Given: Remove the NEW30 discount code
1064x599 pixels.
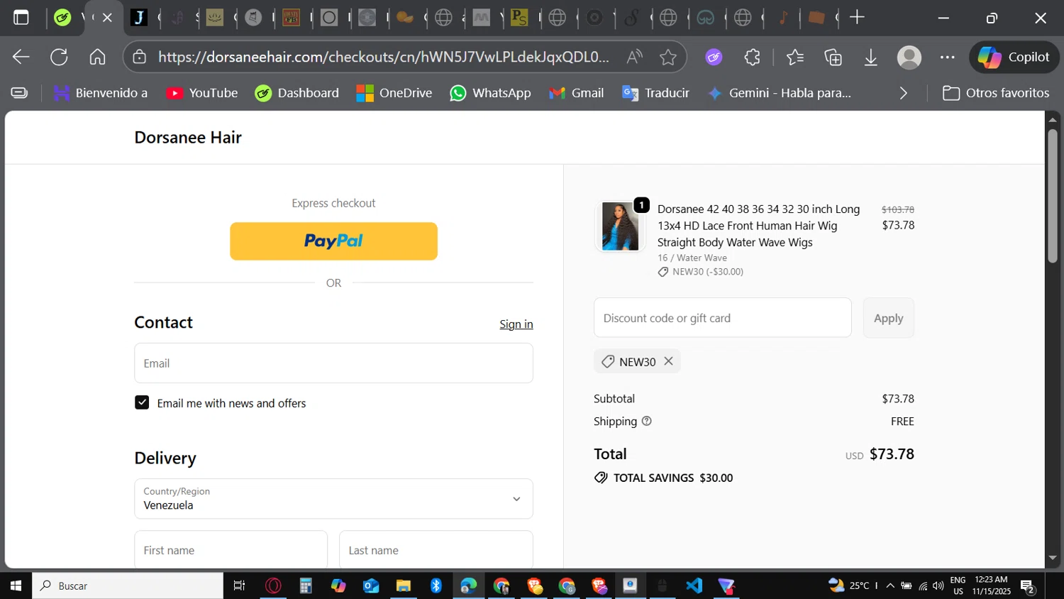Looking at the screenshot, I should tap(668, 361).
